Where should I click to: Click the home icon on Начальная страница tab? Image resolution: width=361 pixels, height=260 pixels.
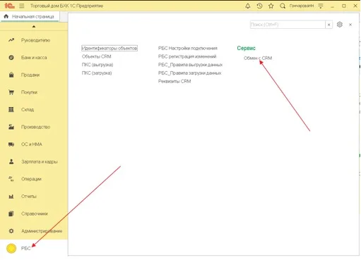[x=6, y=16]
